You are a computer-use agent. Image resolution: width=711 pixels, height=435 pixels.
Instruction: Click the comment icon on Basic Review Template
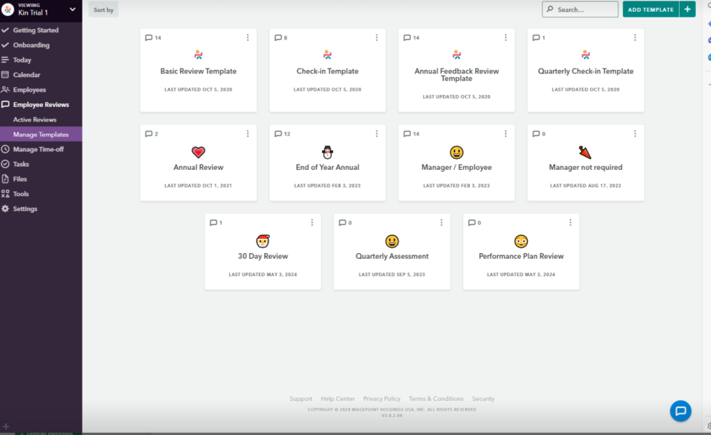click(149, 37)
